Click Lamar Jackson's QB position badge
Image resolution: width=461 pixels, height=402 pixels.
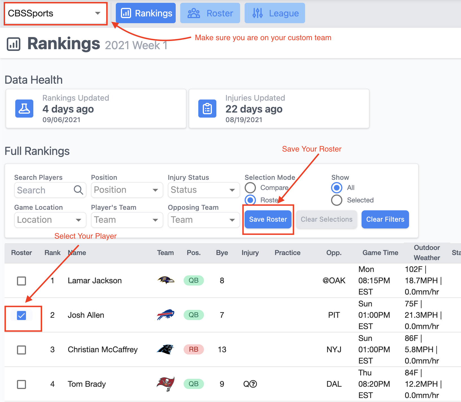point(193,280)
